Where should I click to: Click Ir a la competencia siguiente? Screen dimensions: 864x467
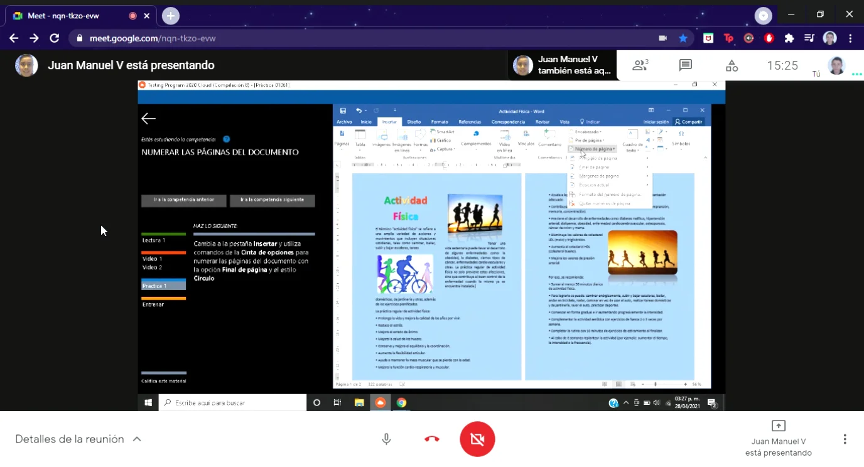(272, 200)
